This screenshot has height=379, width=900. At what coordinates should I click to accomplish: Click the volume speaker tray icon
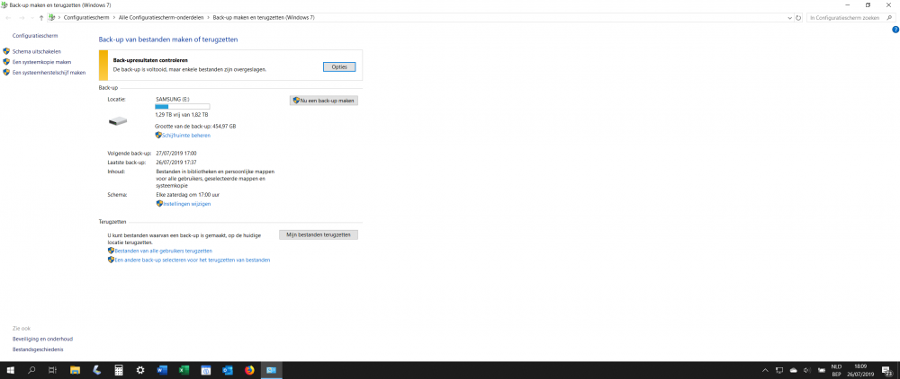(x=807, y=370)
